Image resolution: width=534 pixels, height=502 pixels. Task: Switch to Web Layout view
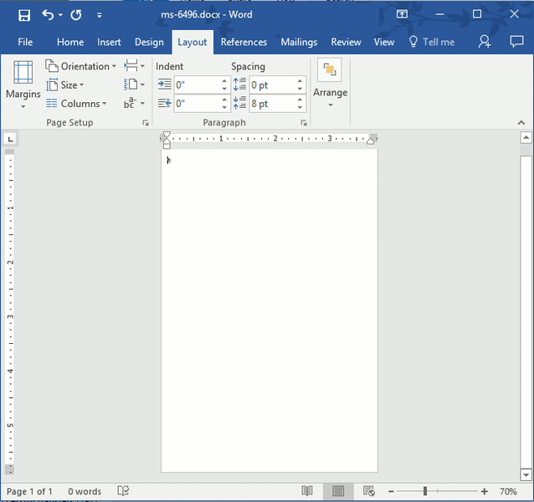[x=369, y=491]
